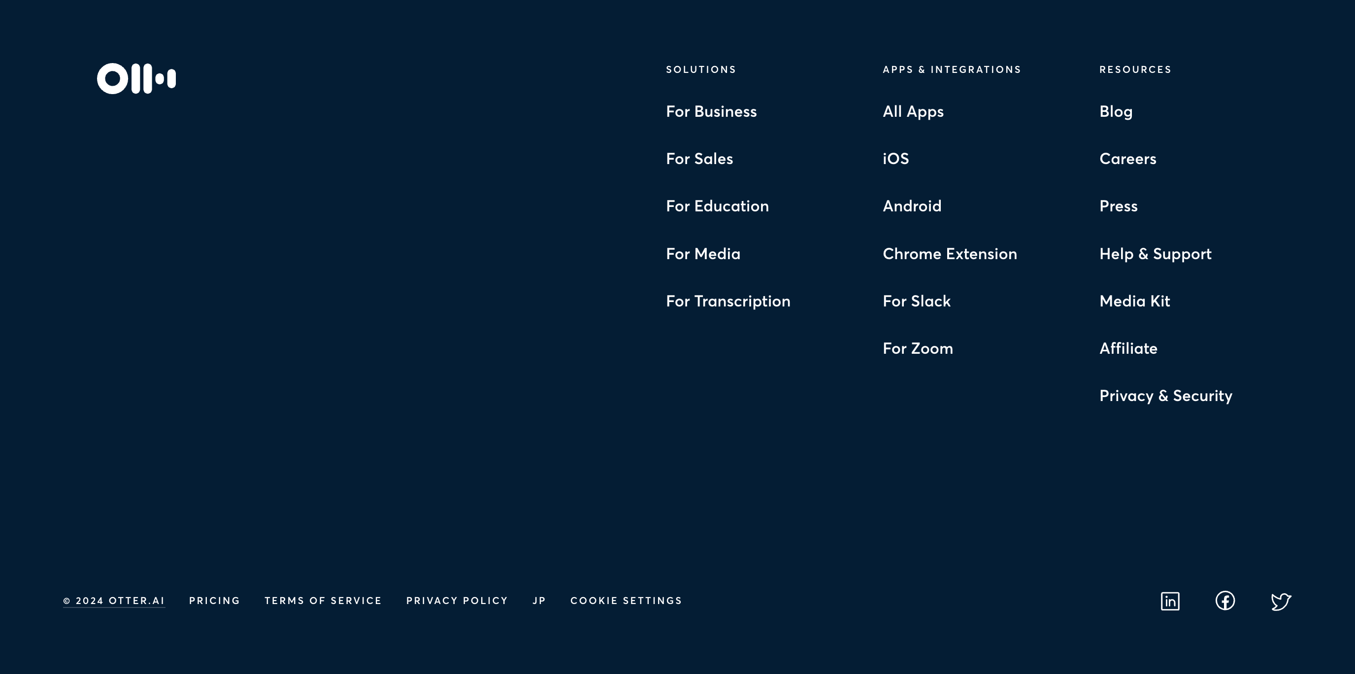The image size is (1355, 674).
Task: Visit Otter's Facebook page
Action: [x=1225, y=600]
